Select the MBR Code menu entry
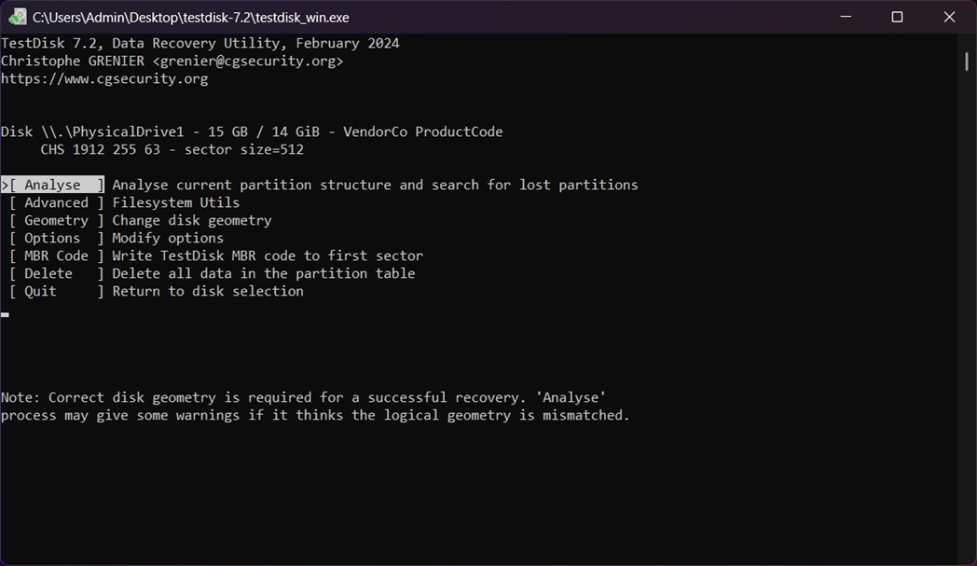The width and height of the screenshot is (977, 566). [56, 256]
